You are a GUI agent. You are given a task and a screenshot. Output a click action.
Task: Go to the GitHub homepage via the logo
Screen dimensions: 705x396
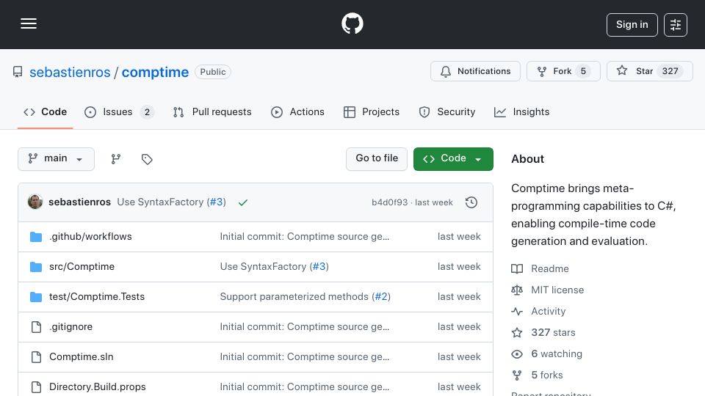point(352,23)
